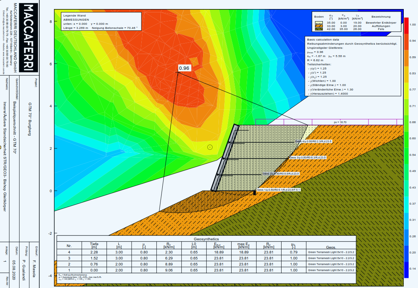Click 'MACCAFERRI DEUTSCHLAND GmbH' company name
Viewport: 418px width, 288px height.
15,38
